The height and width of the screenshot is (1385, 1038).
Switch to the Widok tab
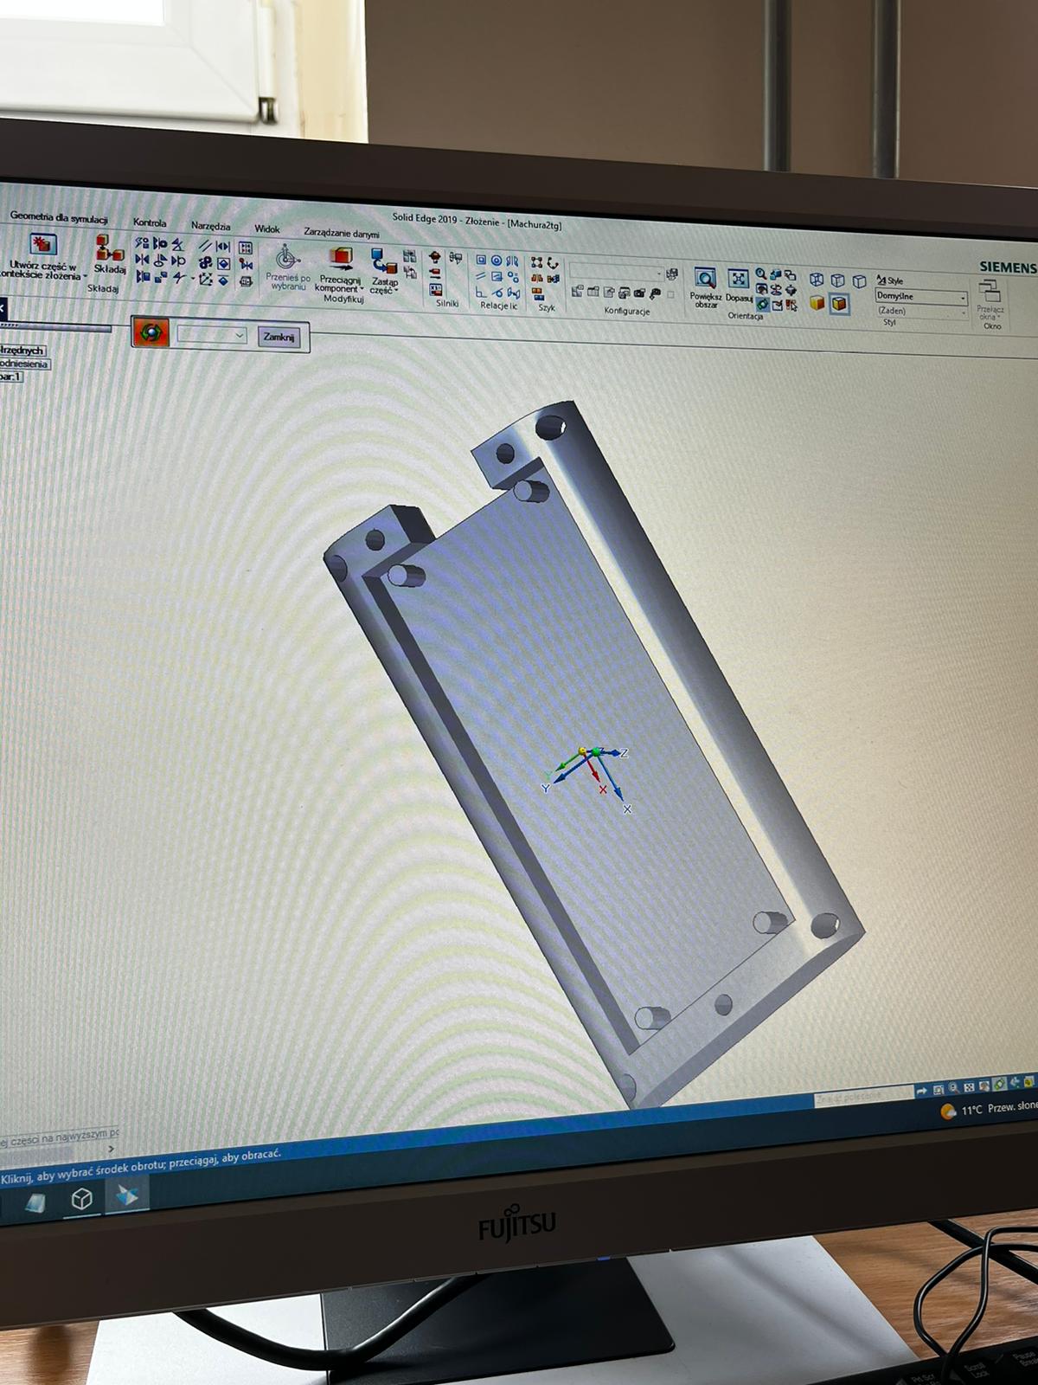266,229
